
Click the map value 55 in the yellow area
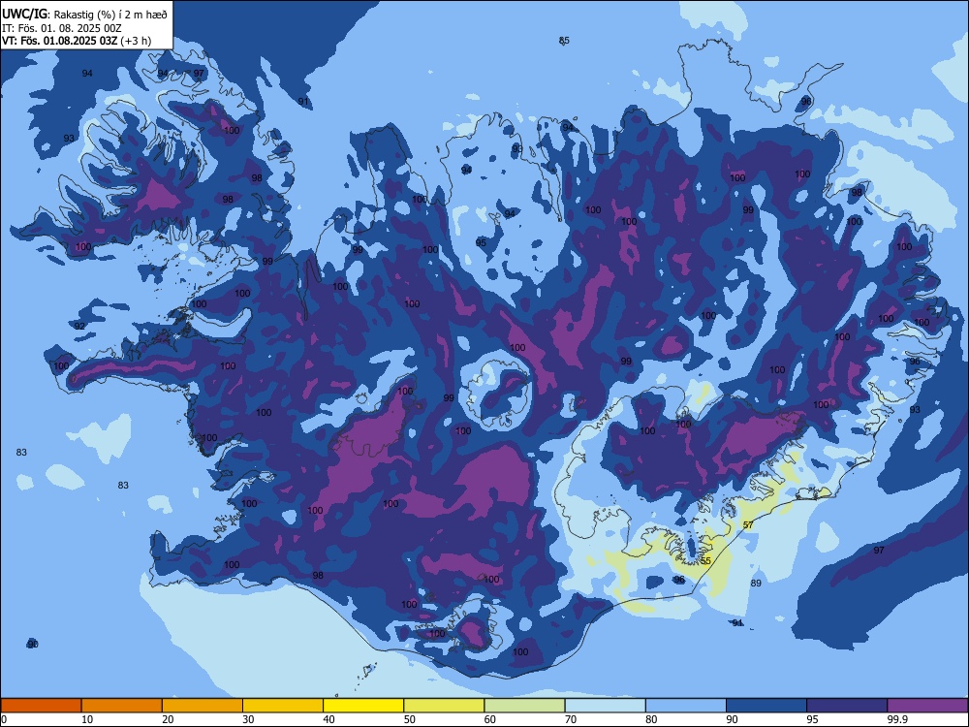click(x=705, y=560)
